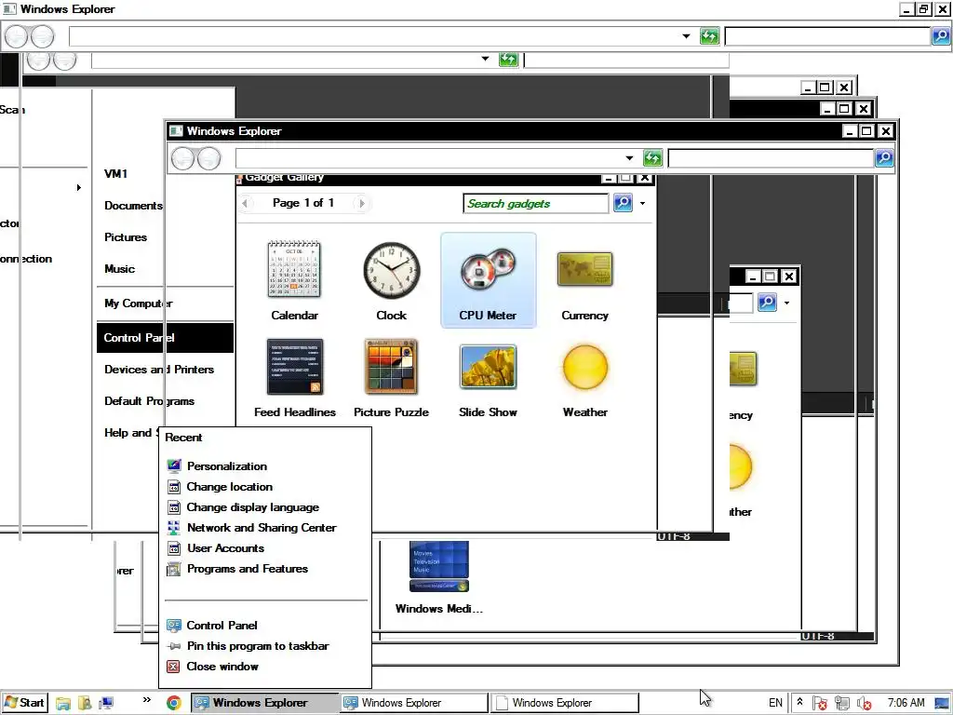Viewport: 953px width, 715px height.
Task: Click the Search gadgets input field
Action: [535, 204]
